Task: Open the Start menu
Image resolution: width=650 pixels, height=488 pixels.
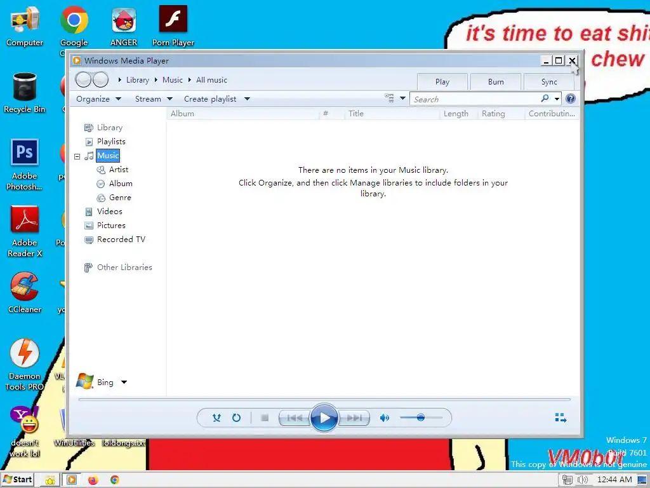Action: click(17, 480)
